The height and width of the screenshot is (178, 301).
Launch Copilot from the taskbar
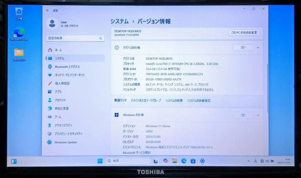(x=165, y=161)
